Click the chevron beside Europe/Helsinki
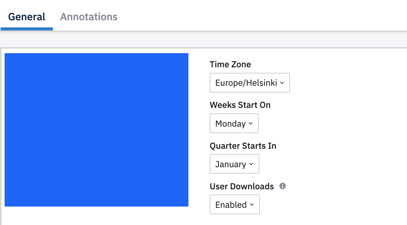Screen dimensions: 407x225 [282, 83]
